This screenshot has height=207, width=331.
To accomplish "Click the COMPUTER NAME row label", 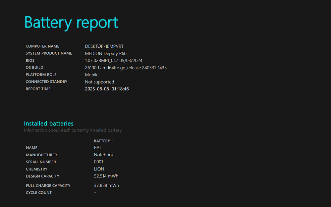I will 42,46.
